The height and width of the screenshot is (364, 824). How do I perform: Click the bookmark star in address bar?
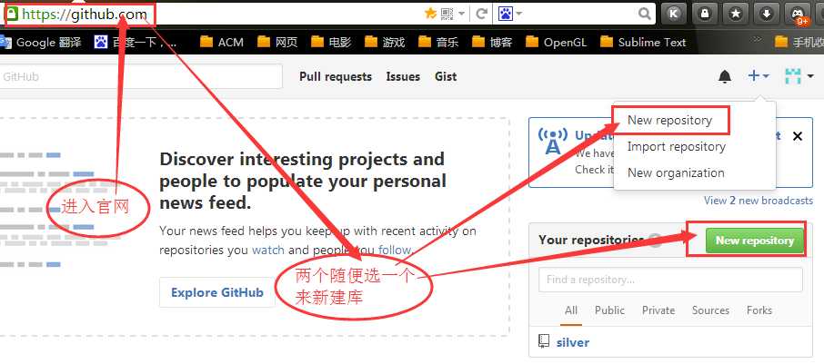click(430, 14)
